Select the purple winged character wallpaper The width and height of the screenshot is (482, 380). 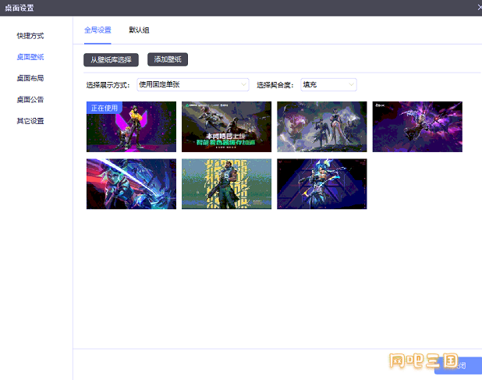click(x=417, y=126)
